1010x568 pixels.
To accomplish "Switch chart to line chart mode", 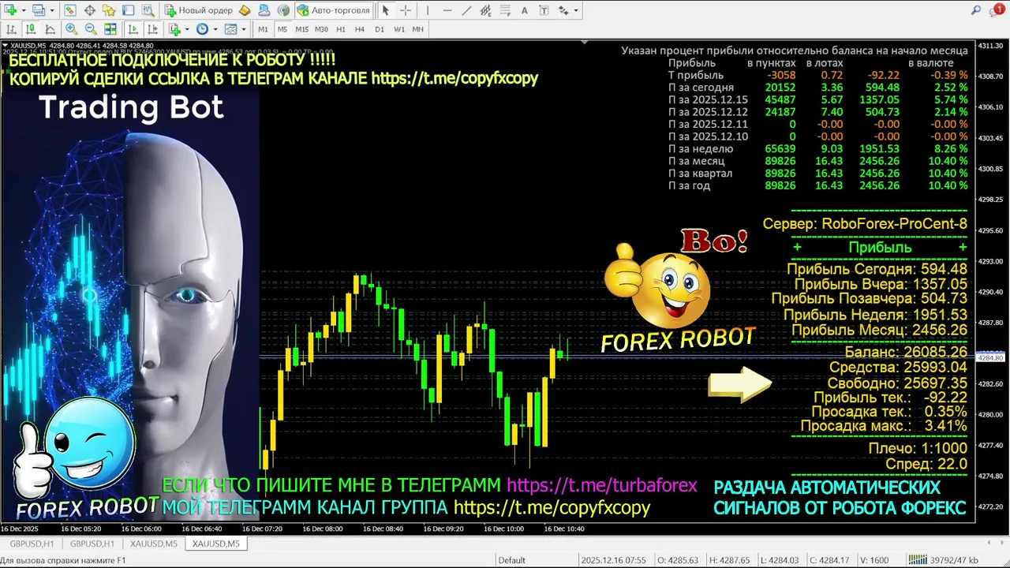I will tap(50, 29).
